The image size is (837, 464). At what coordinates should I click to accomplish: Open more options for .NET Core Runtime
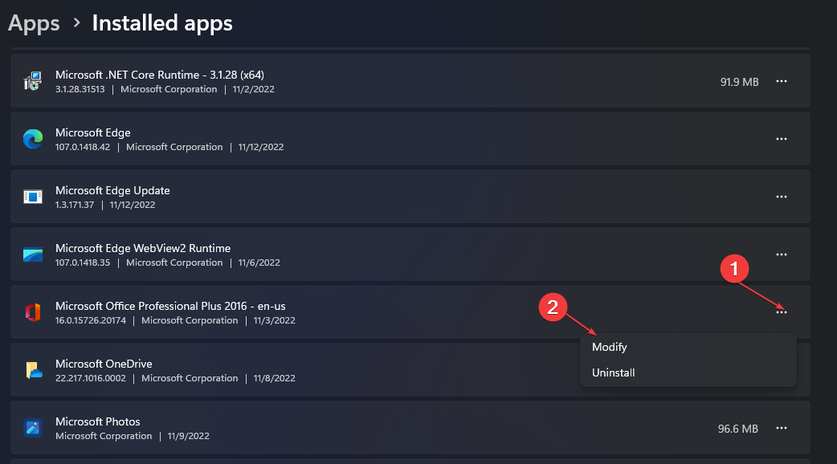tap(782, 81)
